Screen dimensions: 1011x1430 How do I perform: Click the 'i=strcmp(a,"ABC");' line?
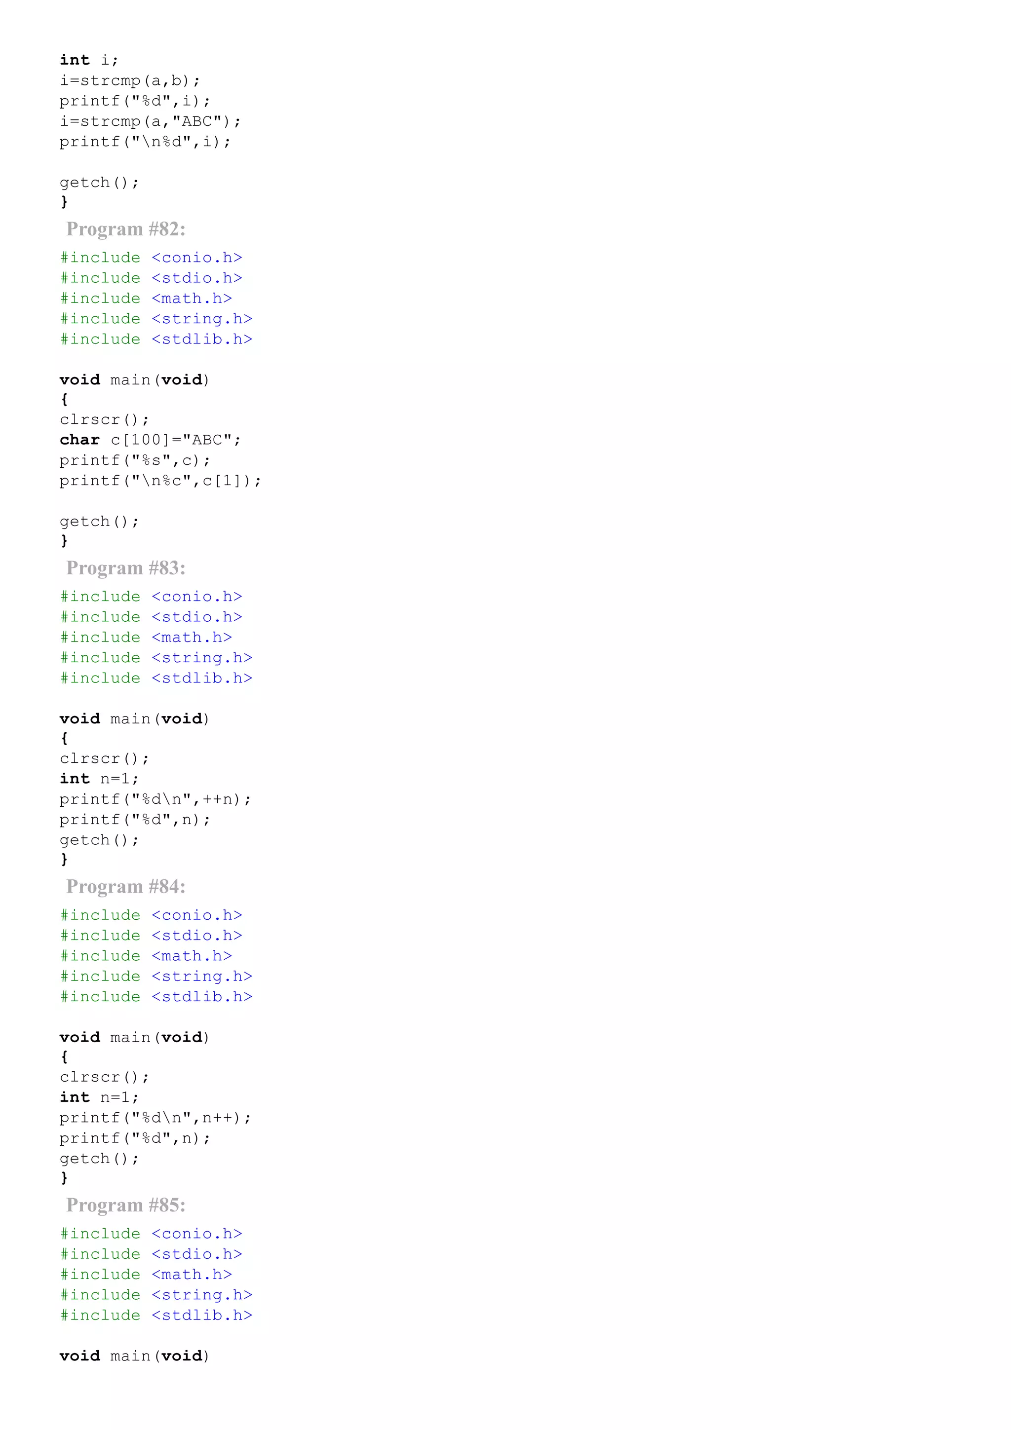tap(150, 121)
